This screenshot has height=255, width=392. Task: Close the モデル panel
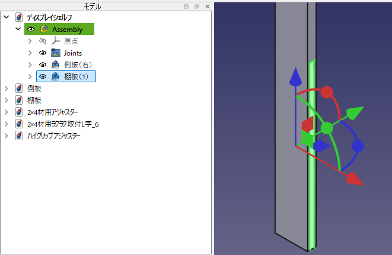[x=206, y=7]
